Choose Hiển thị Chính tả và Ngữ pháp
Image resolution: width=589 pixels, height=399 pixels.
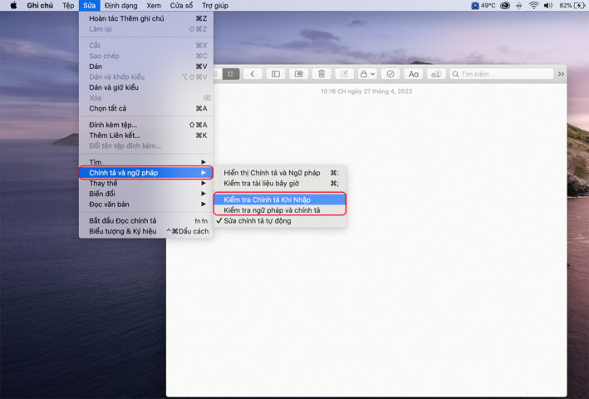[272, 173]
